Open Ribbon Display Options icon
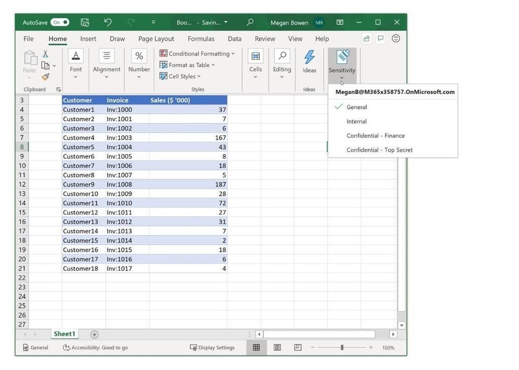The image size is (519, 370). [x=340, y=22]
